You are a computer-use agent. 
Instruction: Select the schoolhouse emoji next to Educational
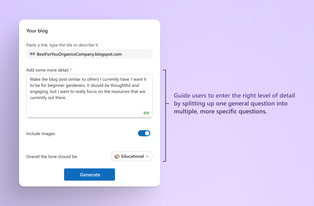pos(117,156)
